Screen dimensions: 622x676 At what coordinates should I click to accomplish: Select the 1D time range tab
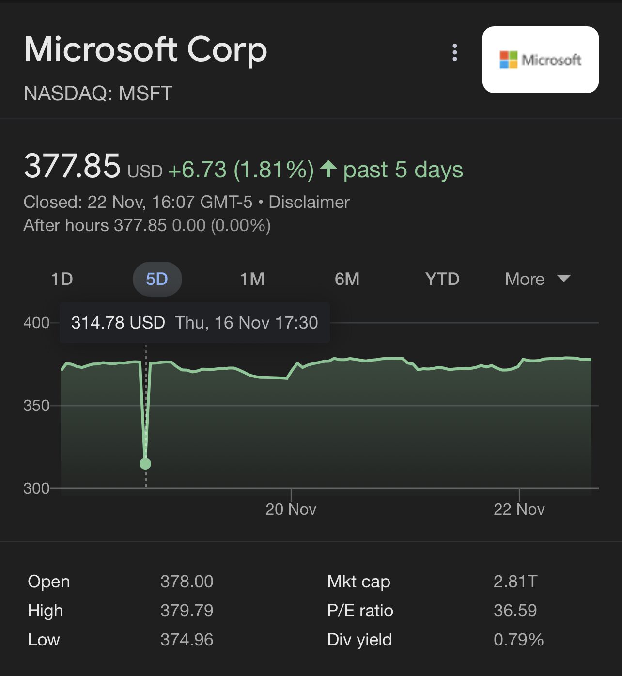62,279
